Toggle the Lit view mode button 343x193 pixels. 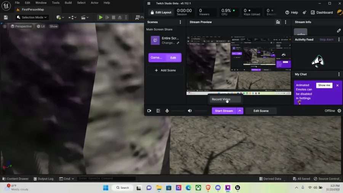pyautogui.click(x=41, y=26)
